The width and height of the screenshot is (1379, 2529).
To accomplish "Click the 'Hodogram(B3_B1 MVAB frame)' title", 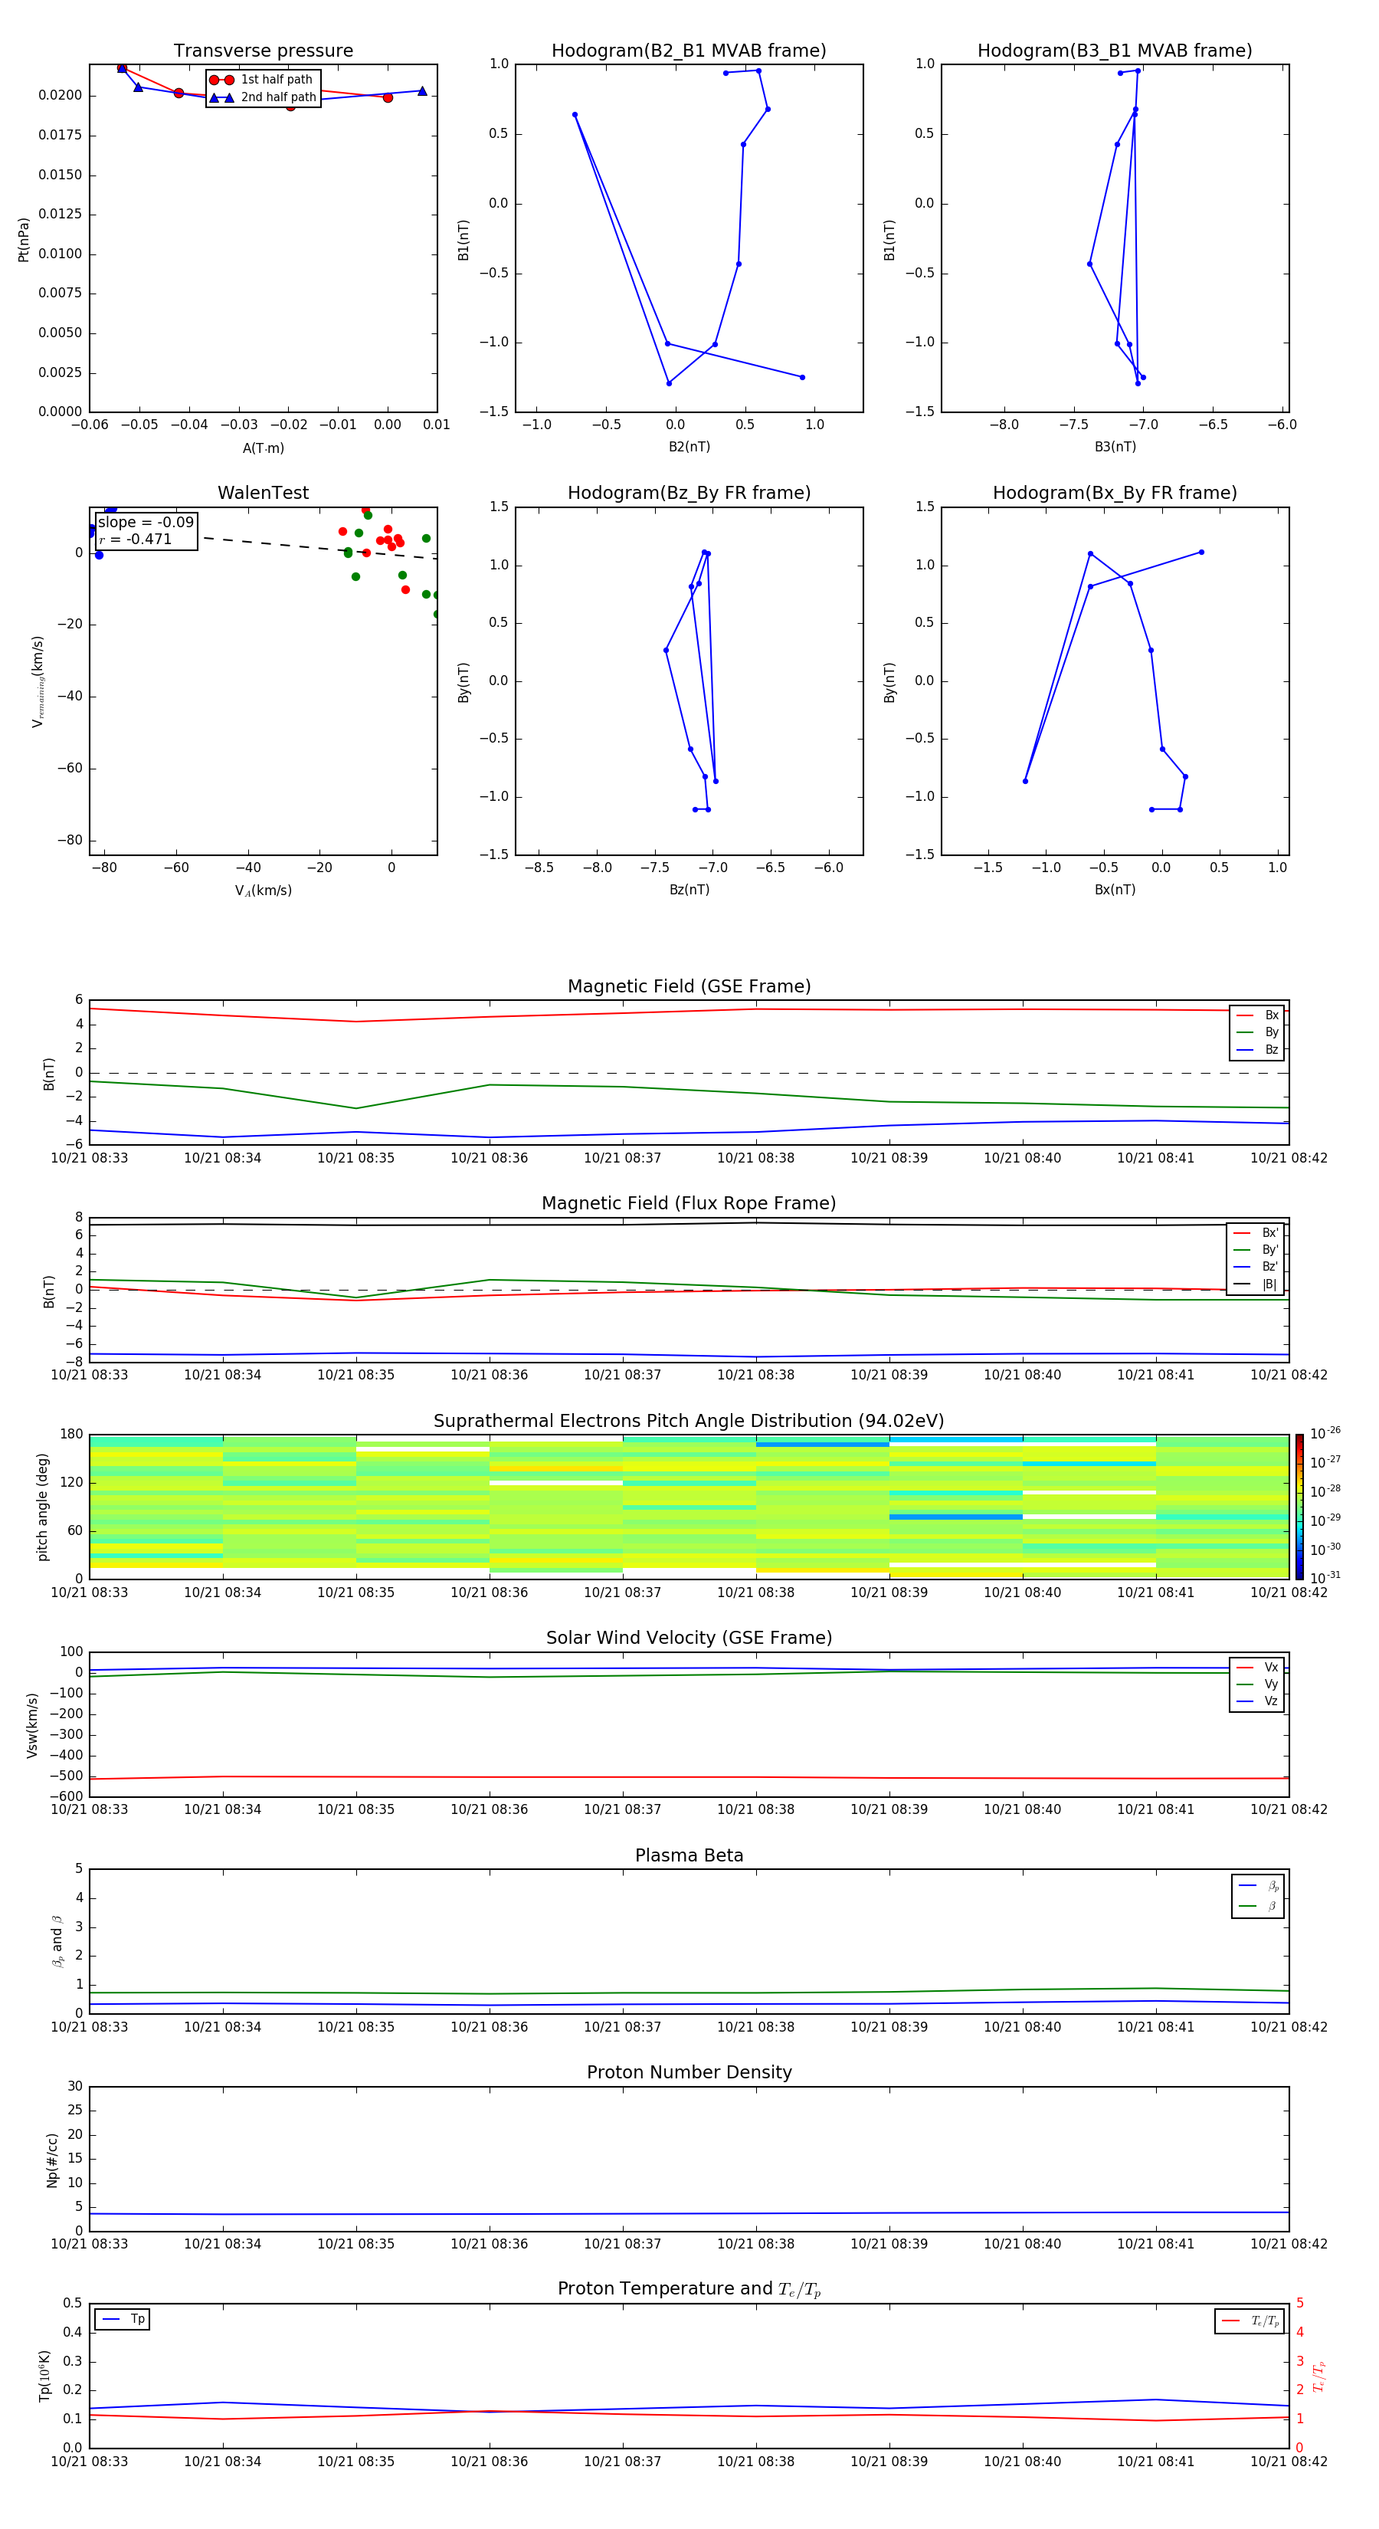I will click(1115, 51).
